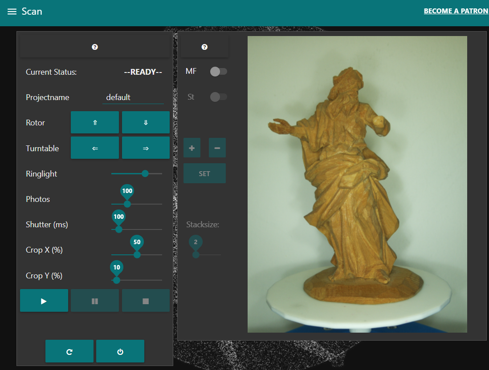489x370 pixels.
Task: Click the Stacksize slider handle
Action: (196, 255)
